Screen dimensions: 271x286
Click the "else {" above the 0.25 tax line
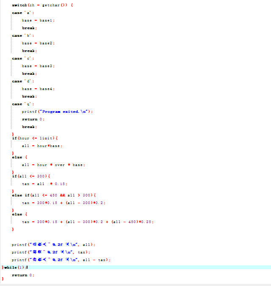tap(20, 214)
